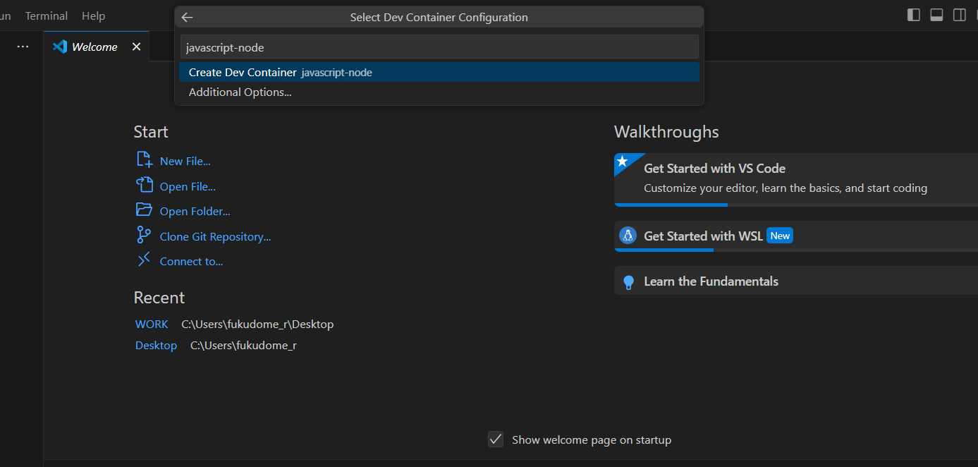The image size is (978, 467).
Task: Open the Terminal menu
Action: (46, 16)
